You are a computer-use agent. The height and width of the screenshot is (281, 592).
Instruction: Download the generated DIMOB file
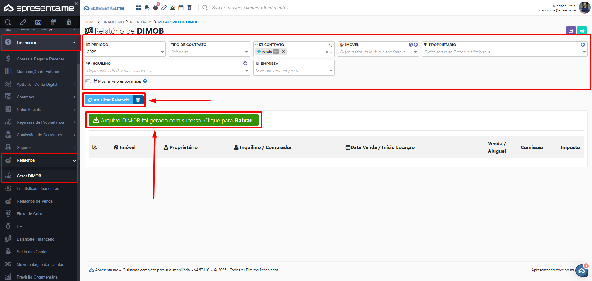[x=173, y=120]
